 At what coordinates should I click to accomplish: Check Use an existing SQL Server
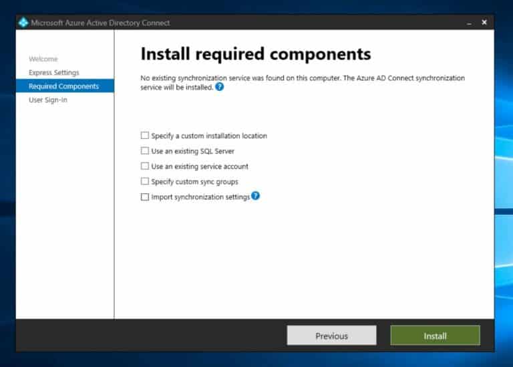144,150
